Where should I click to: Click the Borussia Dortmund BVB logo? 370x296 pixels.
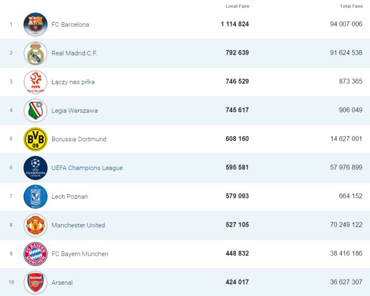coord(36,139)
